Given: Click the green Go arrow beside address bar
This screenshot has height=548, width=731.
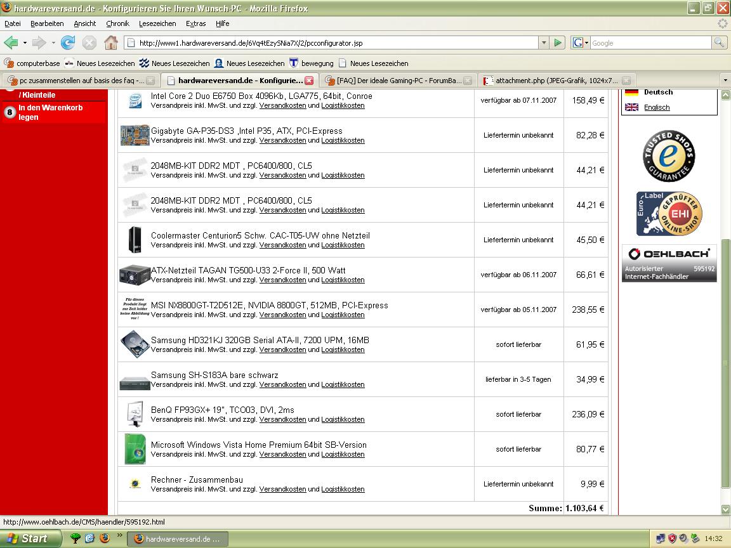Looking at the screenshot, I should click(558, 43).
